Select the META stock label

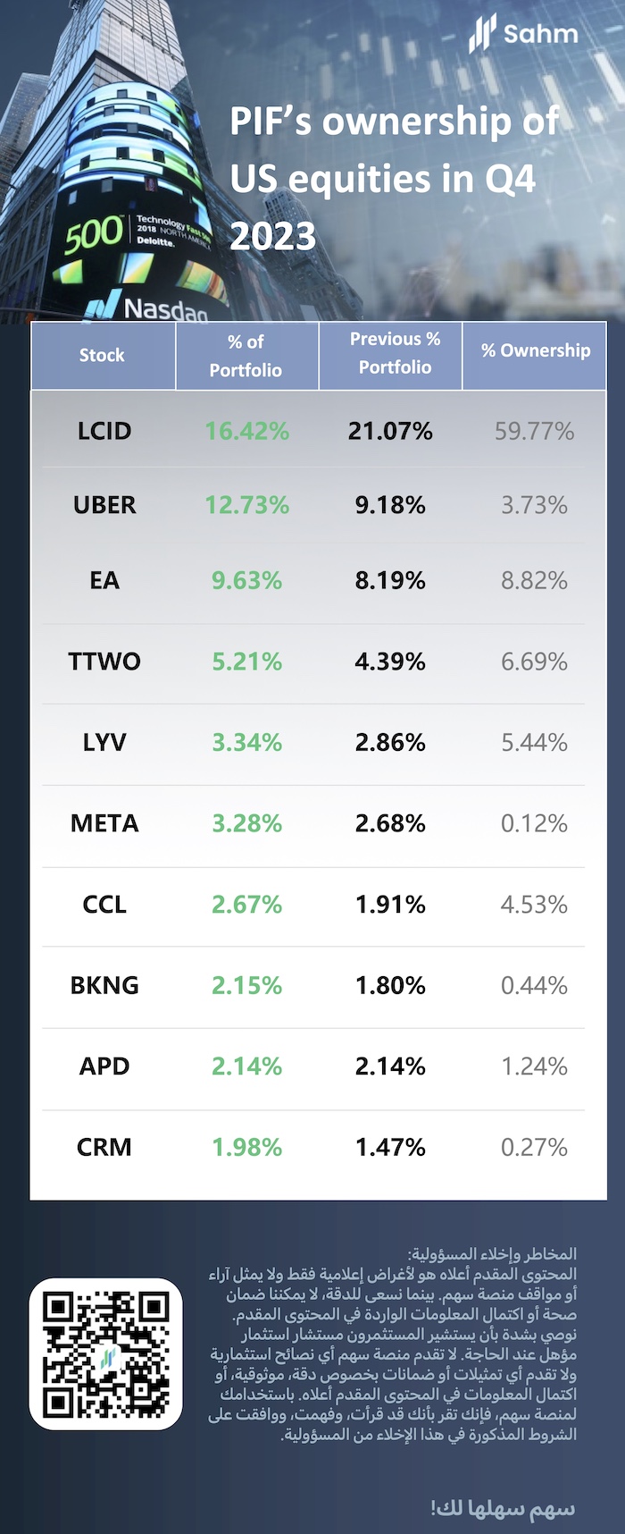(x=104, y=823)
